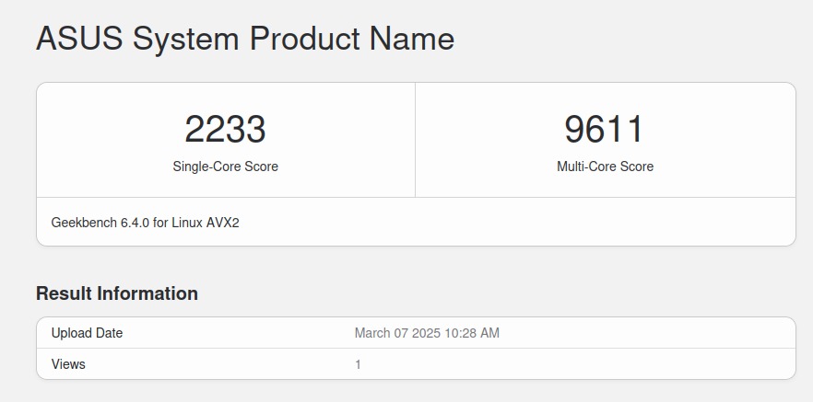The height and width of the screenshot is (402, 813).
Task: Click the Result Information heading
Action: [x=117, y=293]
